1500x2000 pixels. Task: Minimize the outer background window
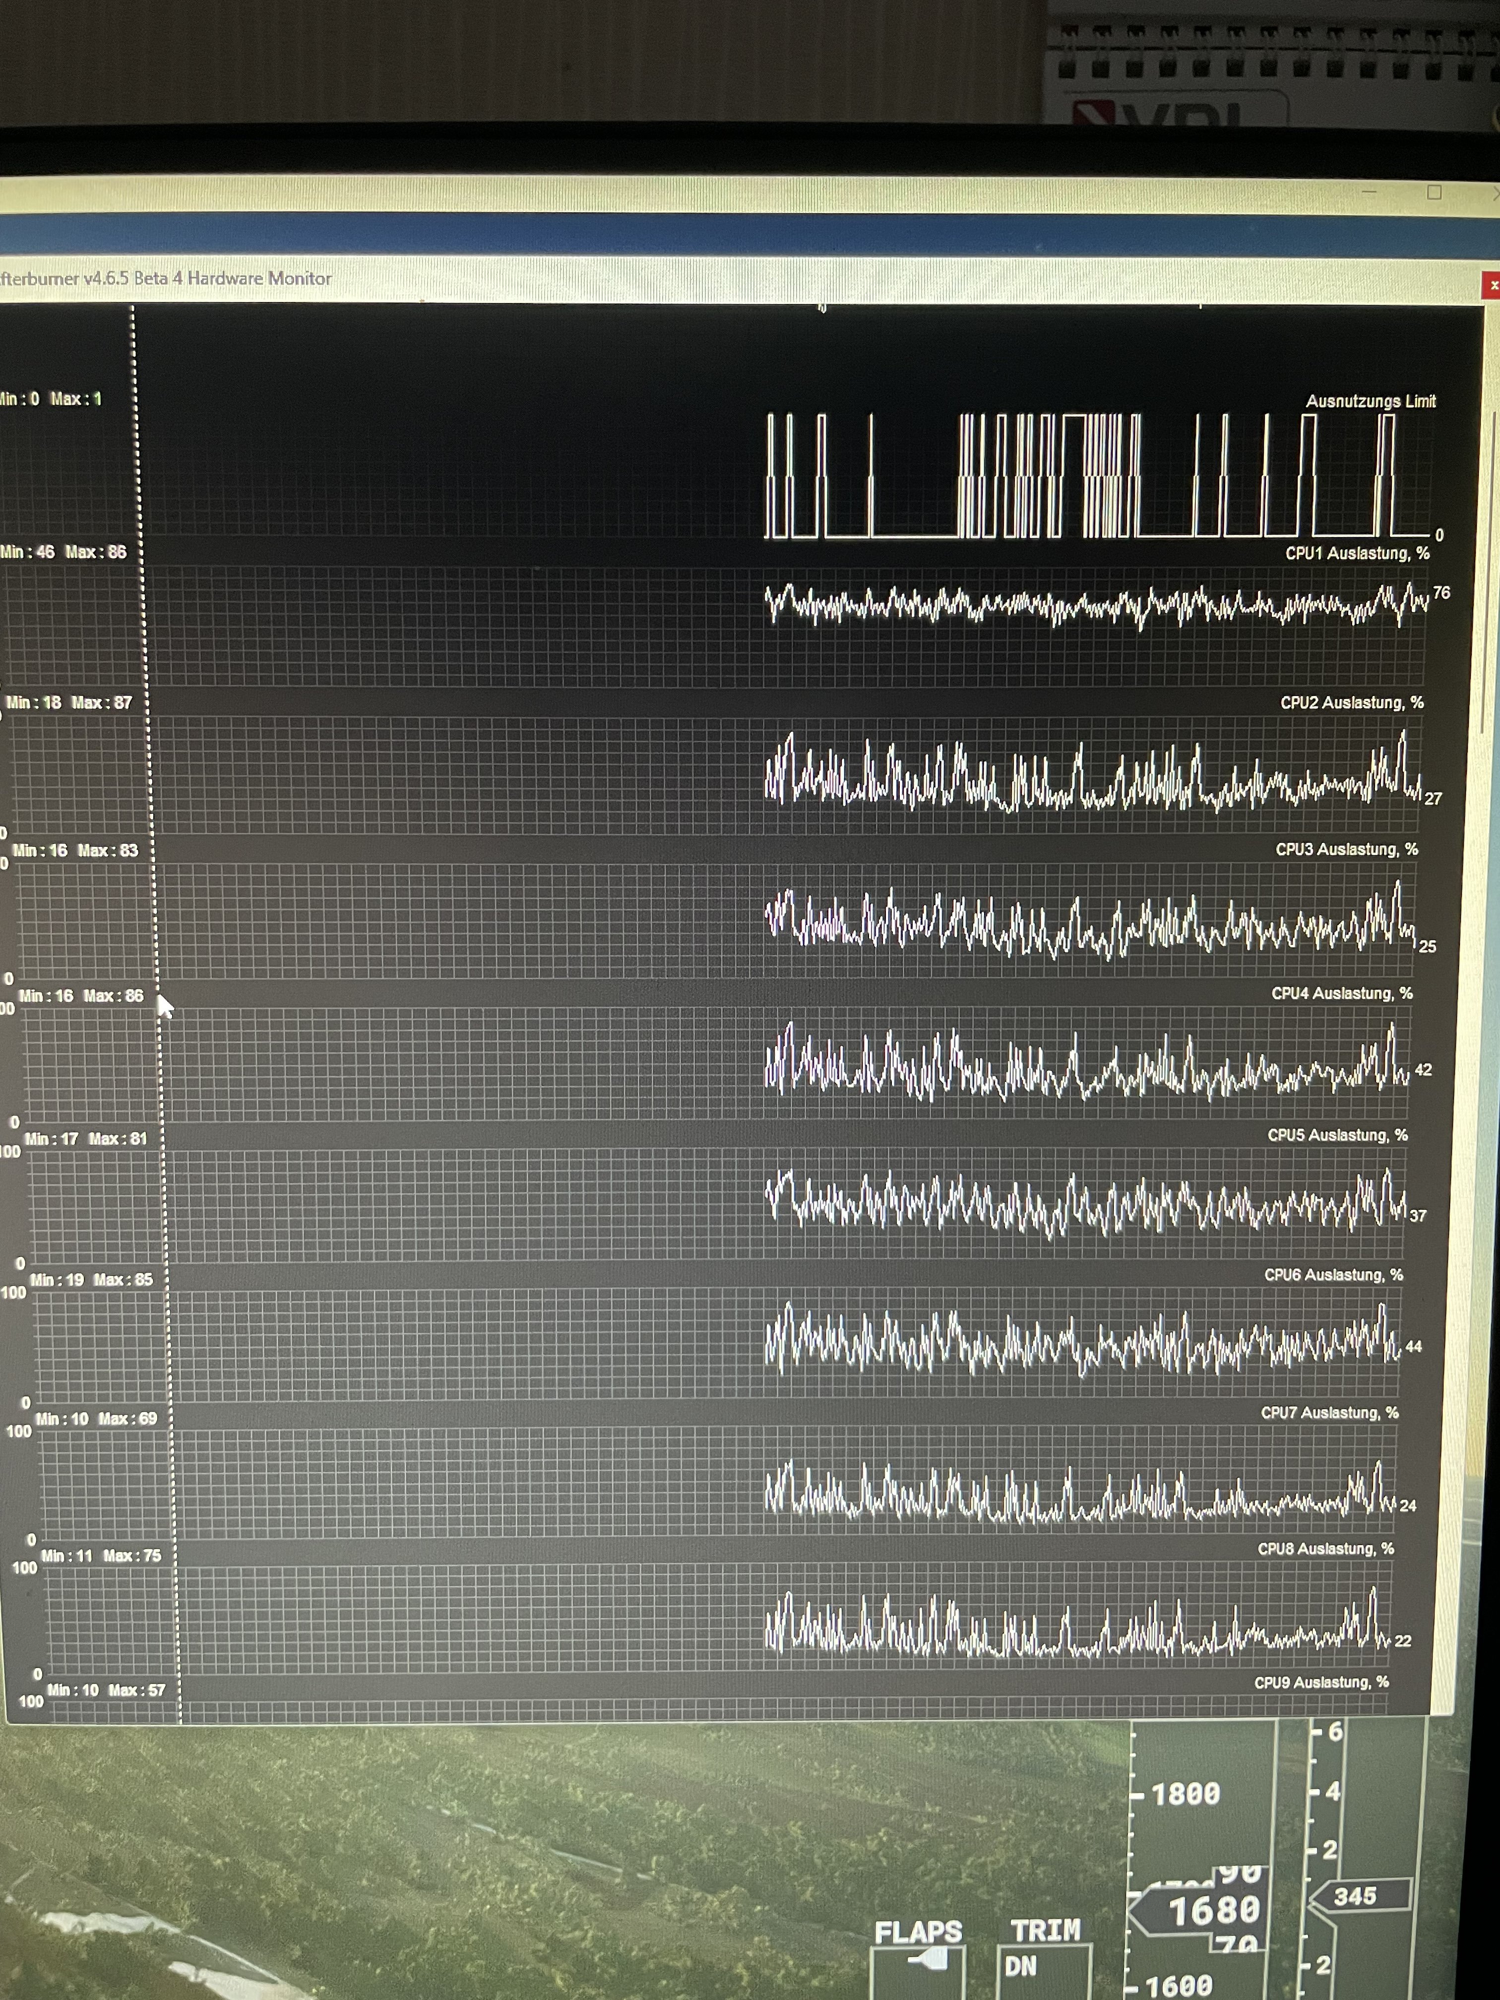click(1369, 192)
